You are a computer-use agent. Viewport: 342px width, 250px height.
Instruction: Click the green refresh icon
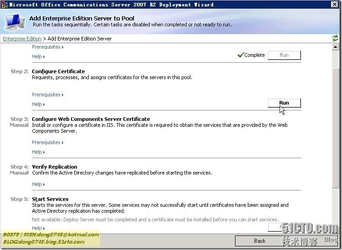point(335,38)
